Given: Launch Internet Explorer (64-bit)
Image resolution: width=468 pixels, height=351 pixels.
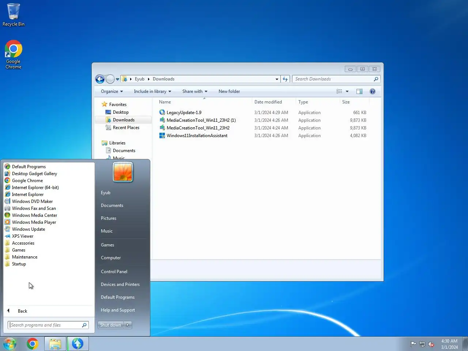Looking at the screenshot, I should (35, 188).
